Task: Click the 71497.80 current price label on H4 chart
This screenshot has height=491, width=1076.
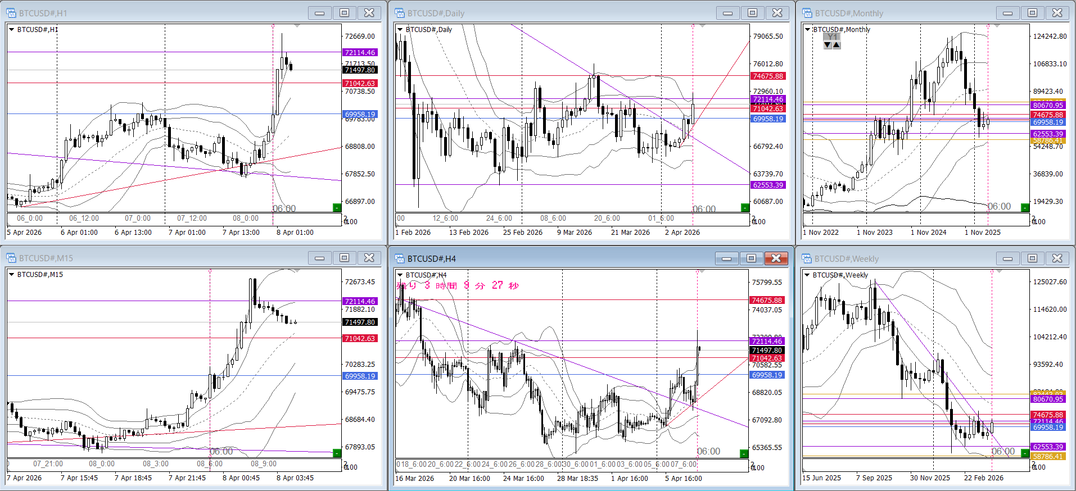Action: pyautogui.click(x=767, y=350)
